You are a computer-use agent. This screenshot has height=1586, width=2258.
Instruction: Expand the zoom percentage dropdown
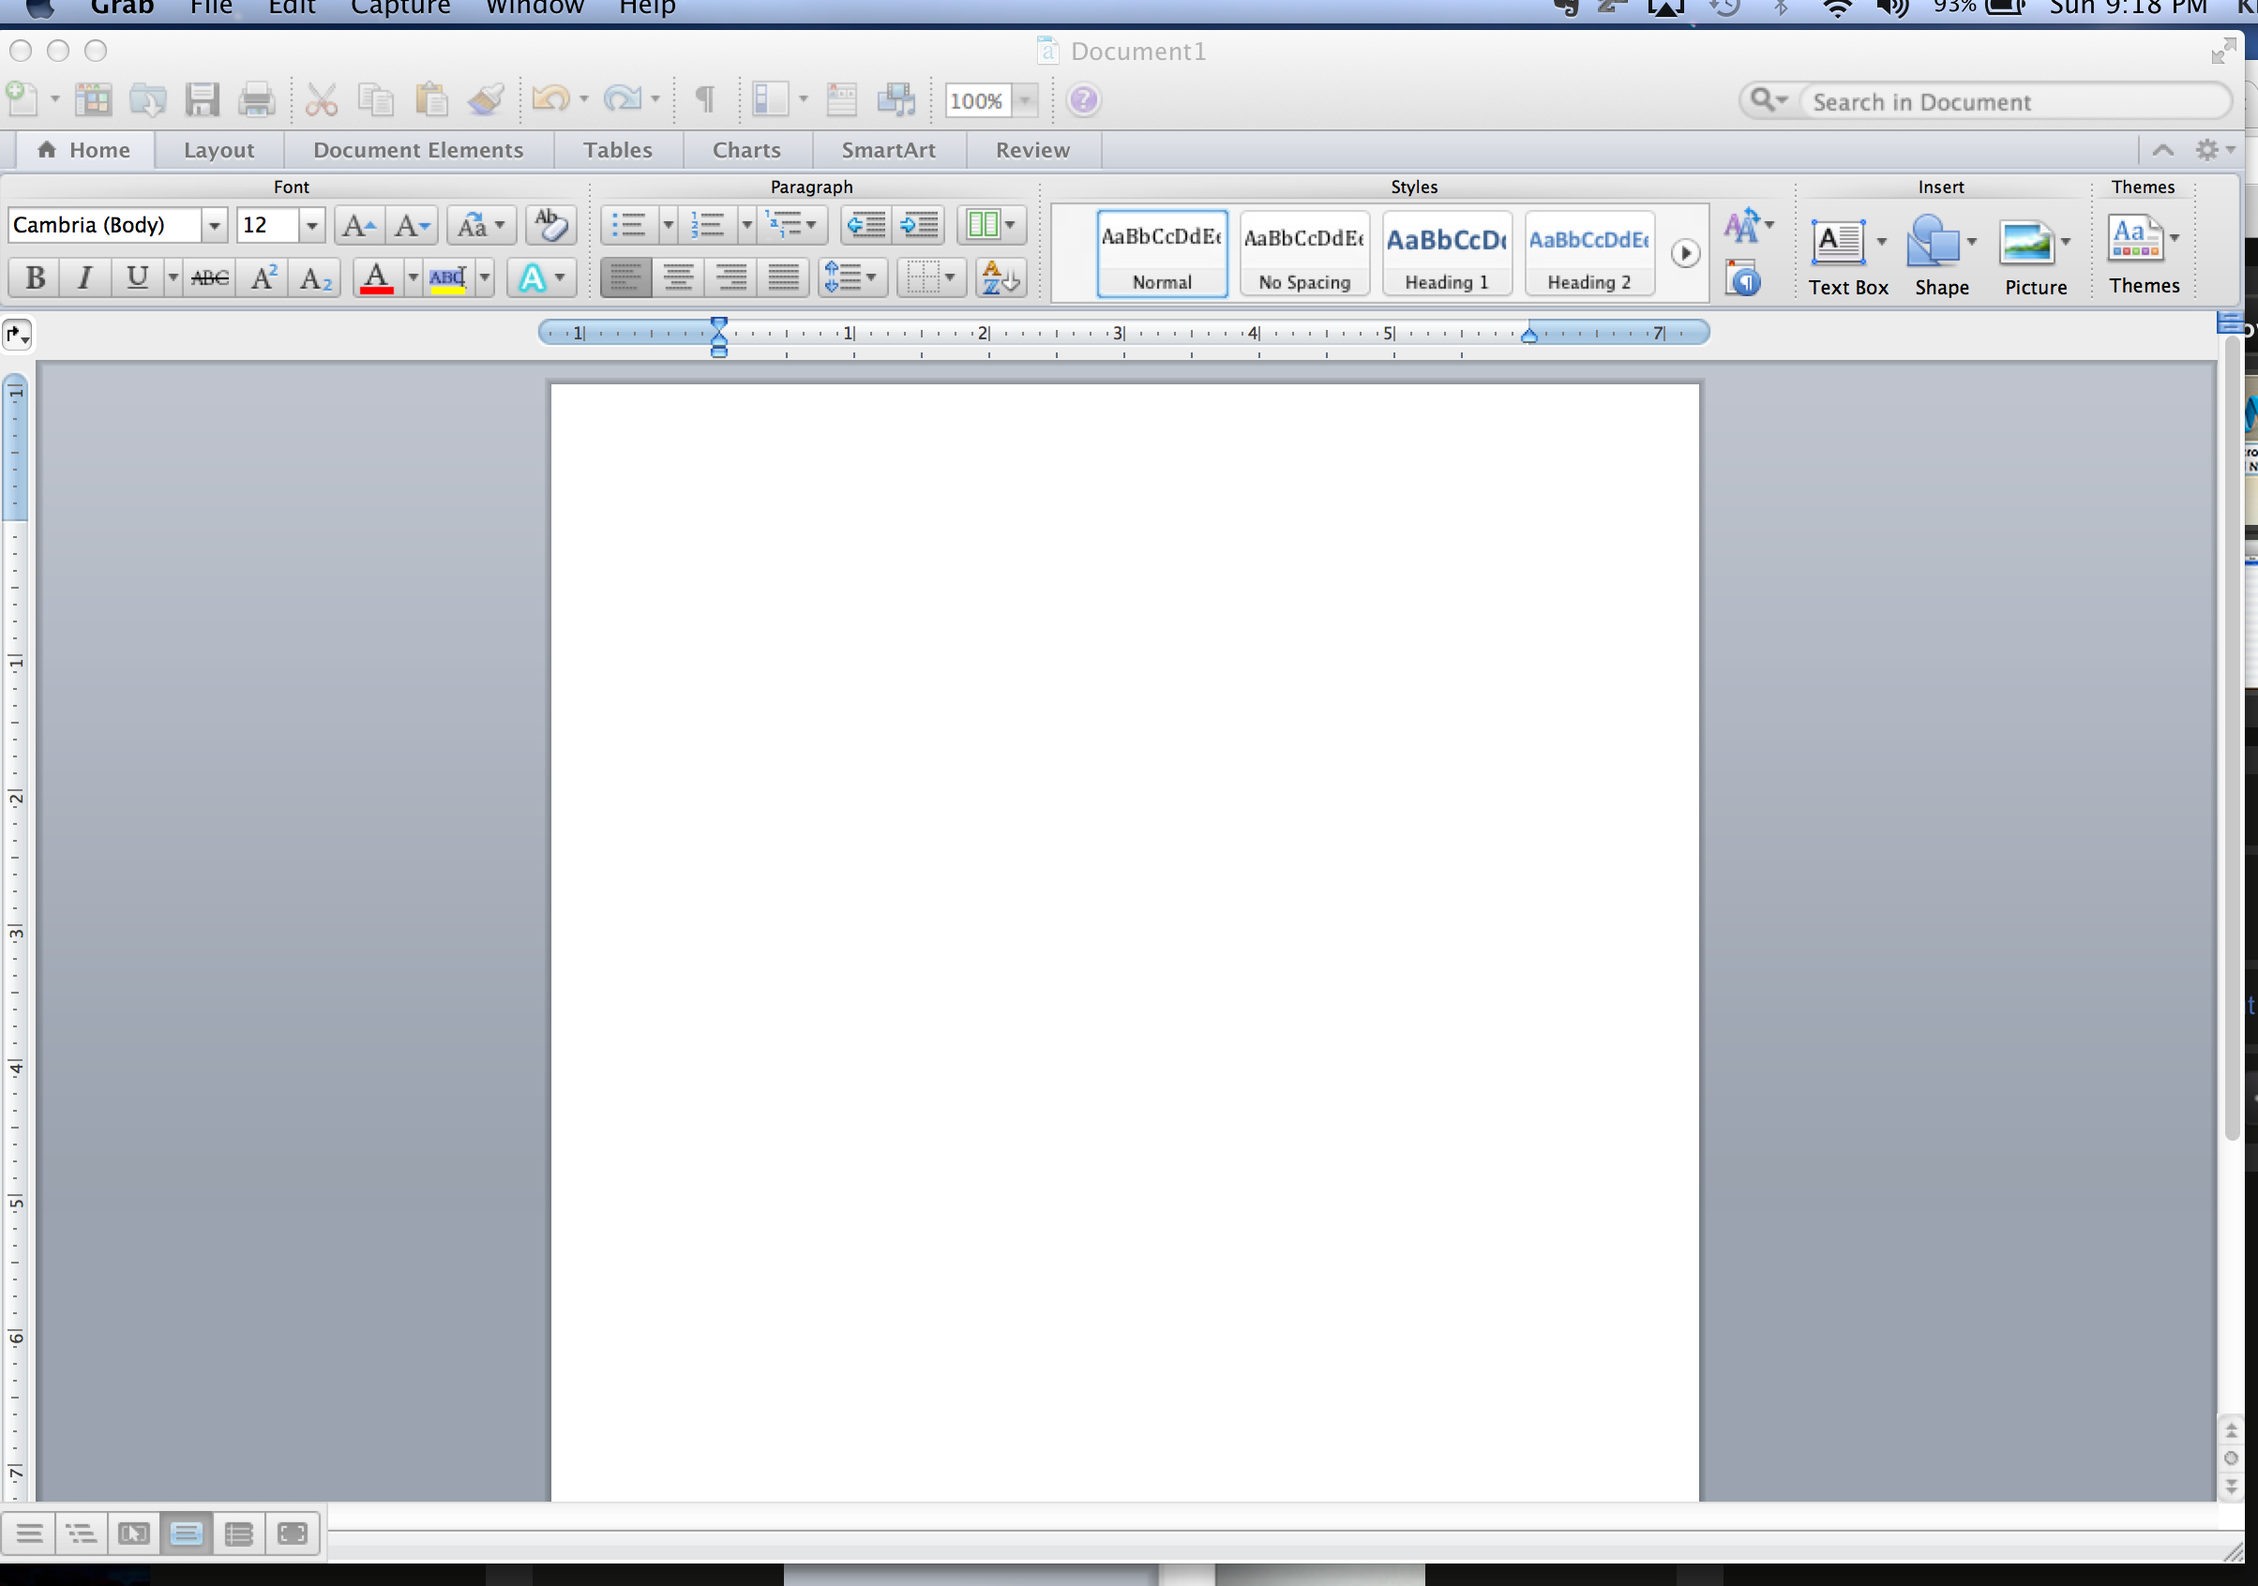(1025, 100)
